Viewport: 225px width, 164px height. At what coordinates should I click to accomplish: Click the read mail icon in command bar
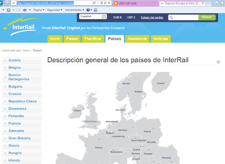[x=18, y=10]
